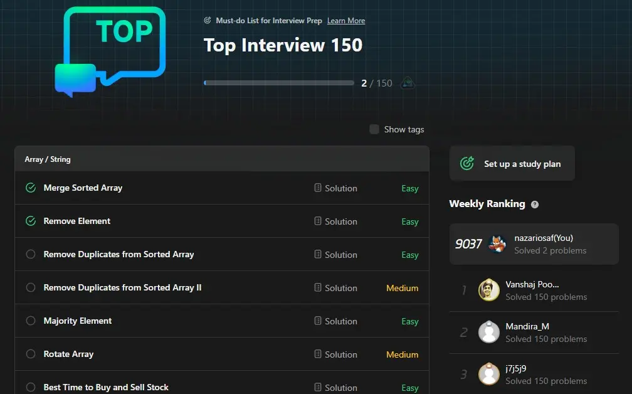
Task: Open Remove Duplicates from Sorted Array II problem
Action: (x=122, y=287)
